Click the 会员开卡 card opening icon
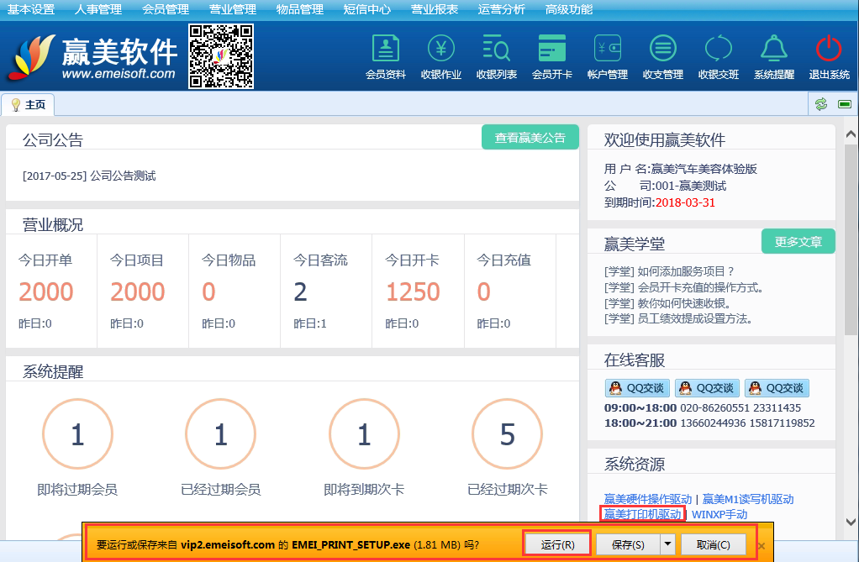The height and width of the screenshot is (562, 859). click(x=551, y=56)
